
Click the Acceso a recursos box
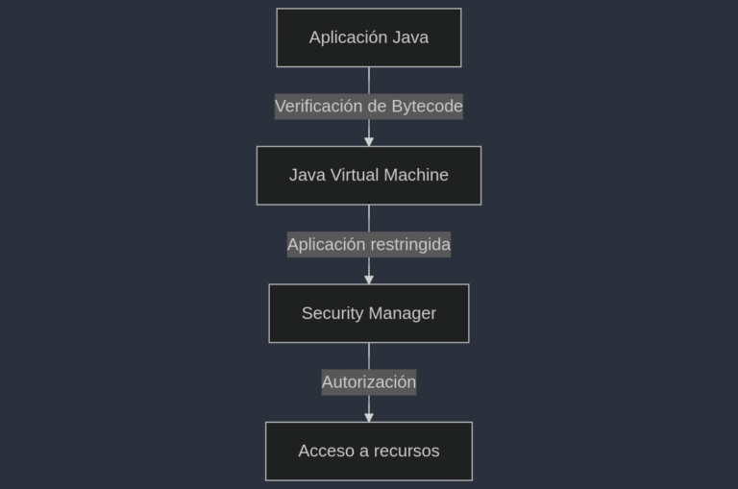[369, 452]
